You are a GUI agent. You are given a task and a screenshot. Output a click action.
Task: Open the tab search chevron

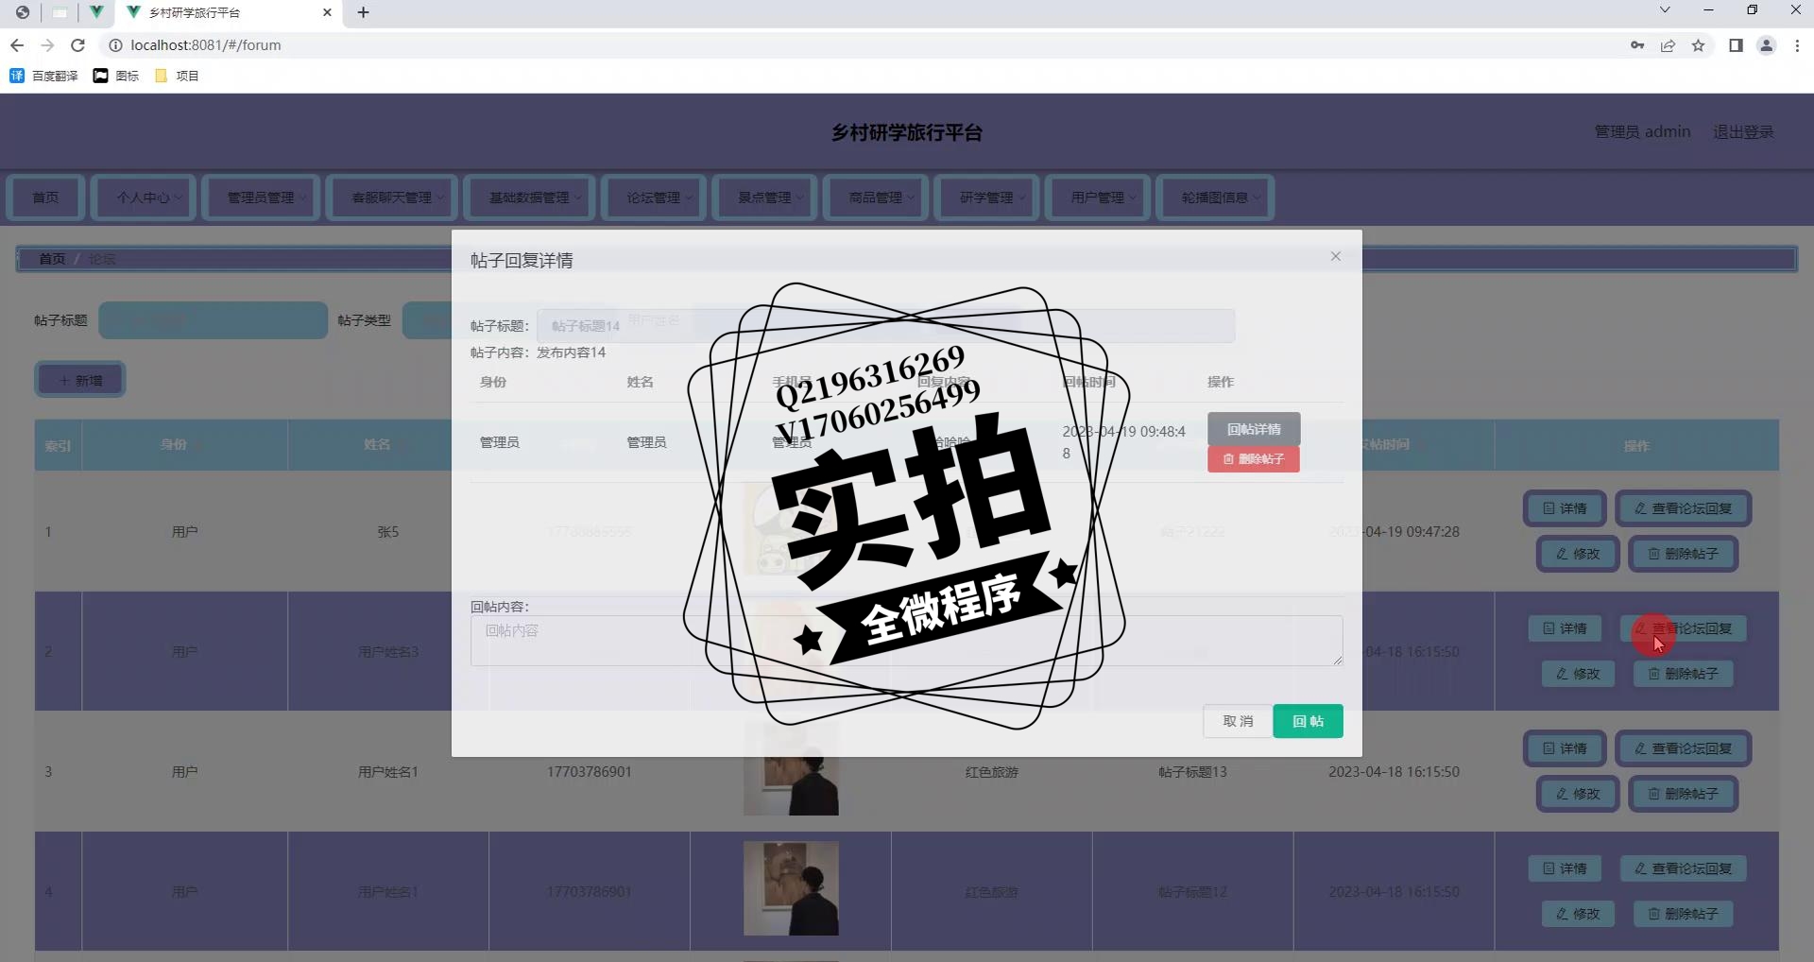click(1665, 10)
